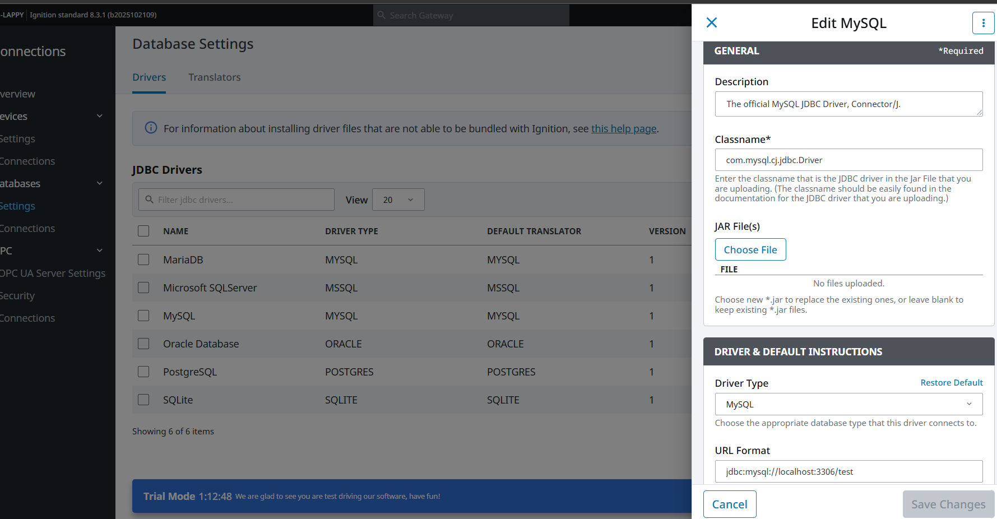Check the SQLite driver checkbox
This screenshot has height=519, width=997.
pos(143,400)
